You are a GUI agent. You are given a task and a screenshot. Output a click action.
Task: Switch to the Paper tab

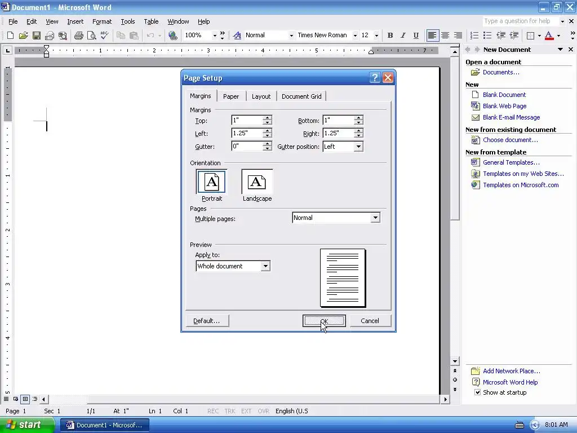pyautogui.click(x=231, y=96)
